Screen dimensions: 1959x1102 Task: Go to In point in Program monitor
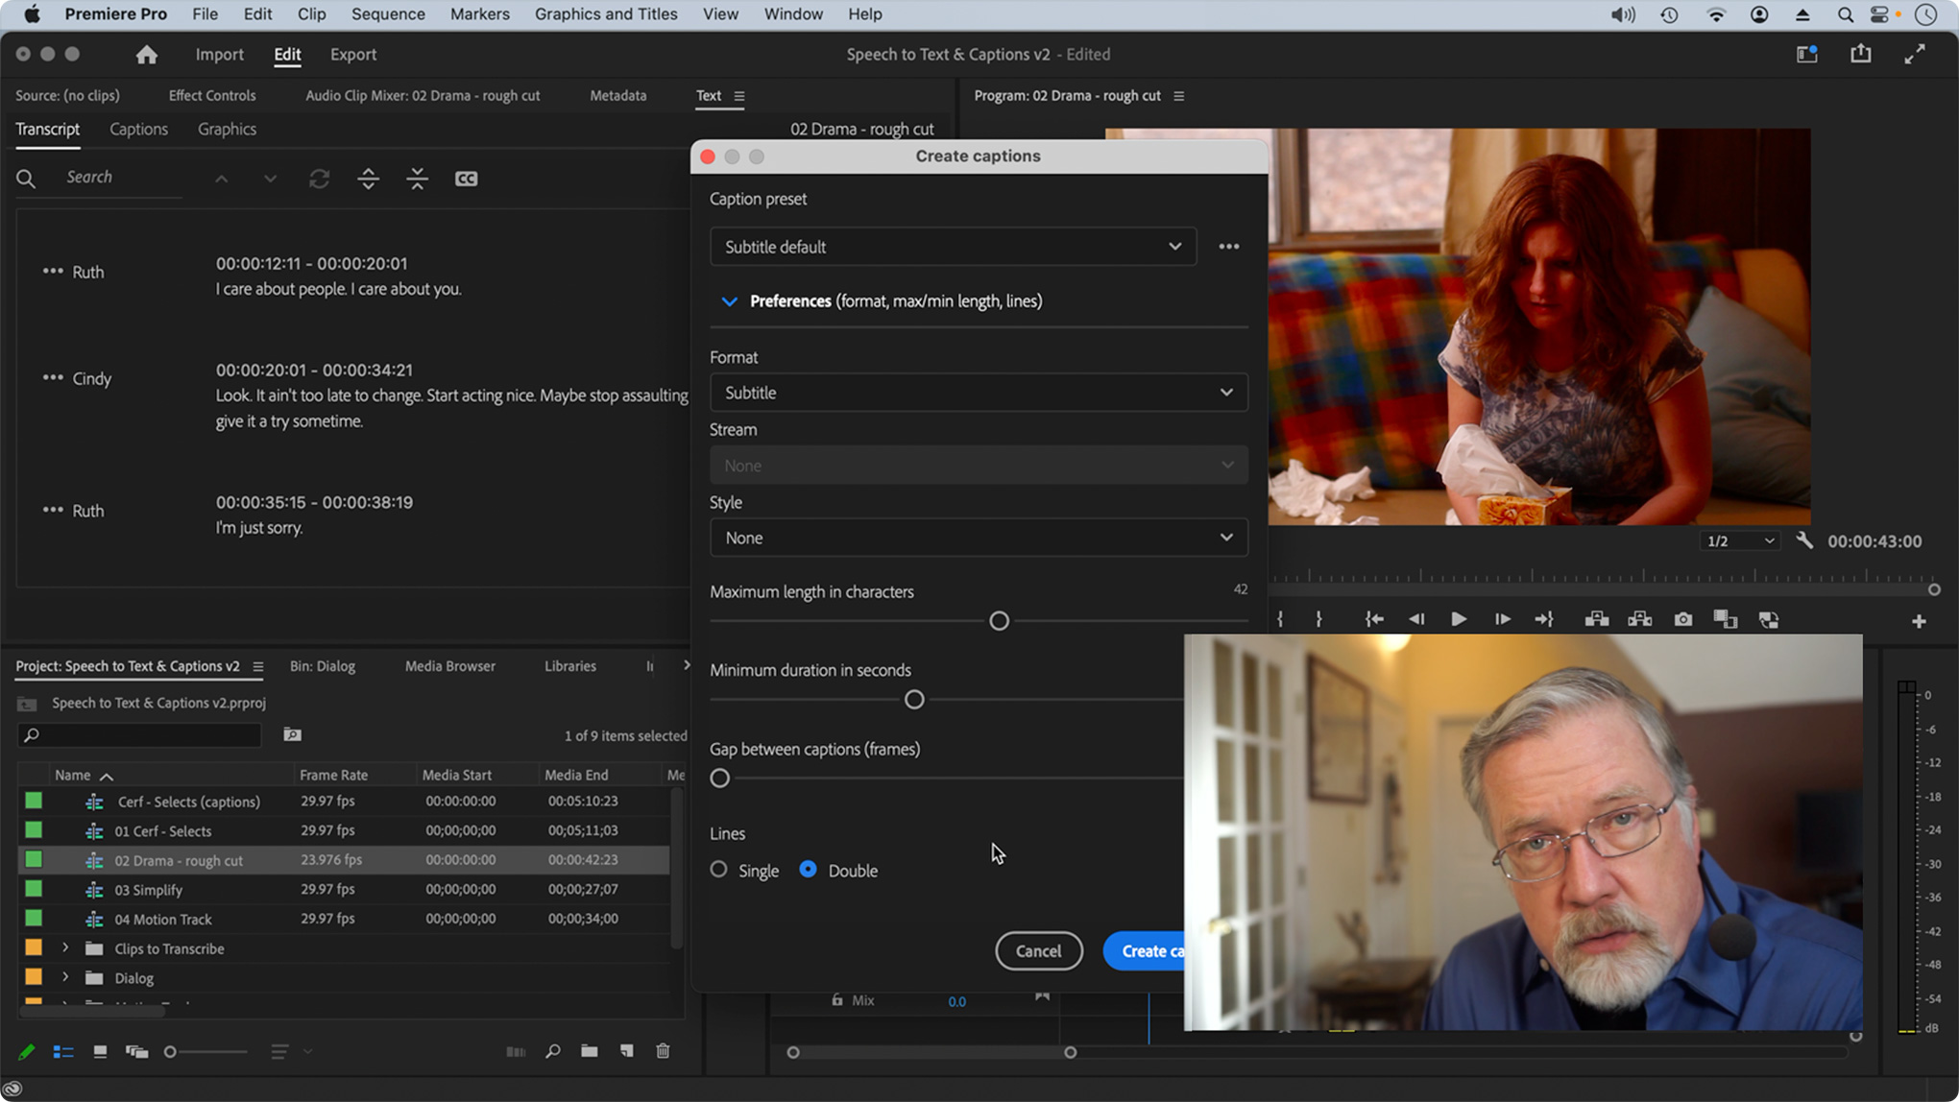click(x=1374, y=620)
